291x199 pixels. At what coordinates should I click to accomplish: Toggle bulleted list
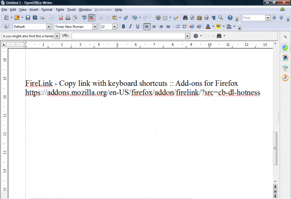[x=184, y=27]
